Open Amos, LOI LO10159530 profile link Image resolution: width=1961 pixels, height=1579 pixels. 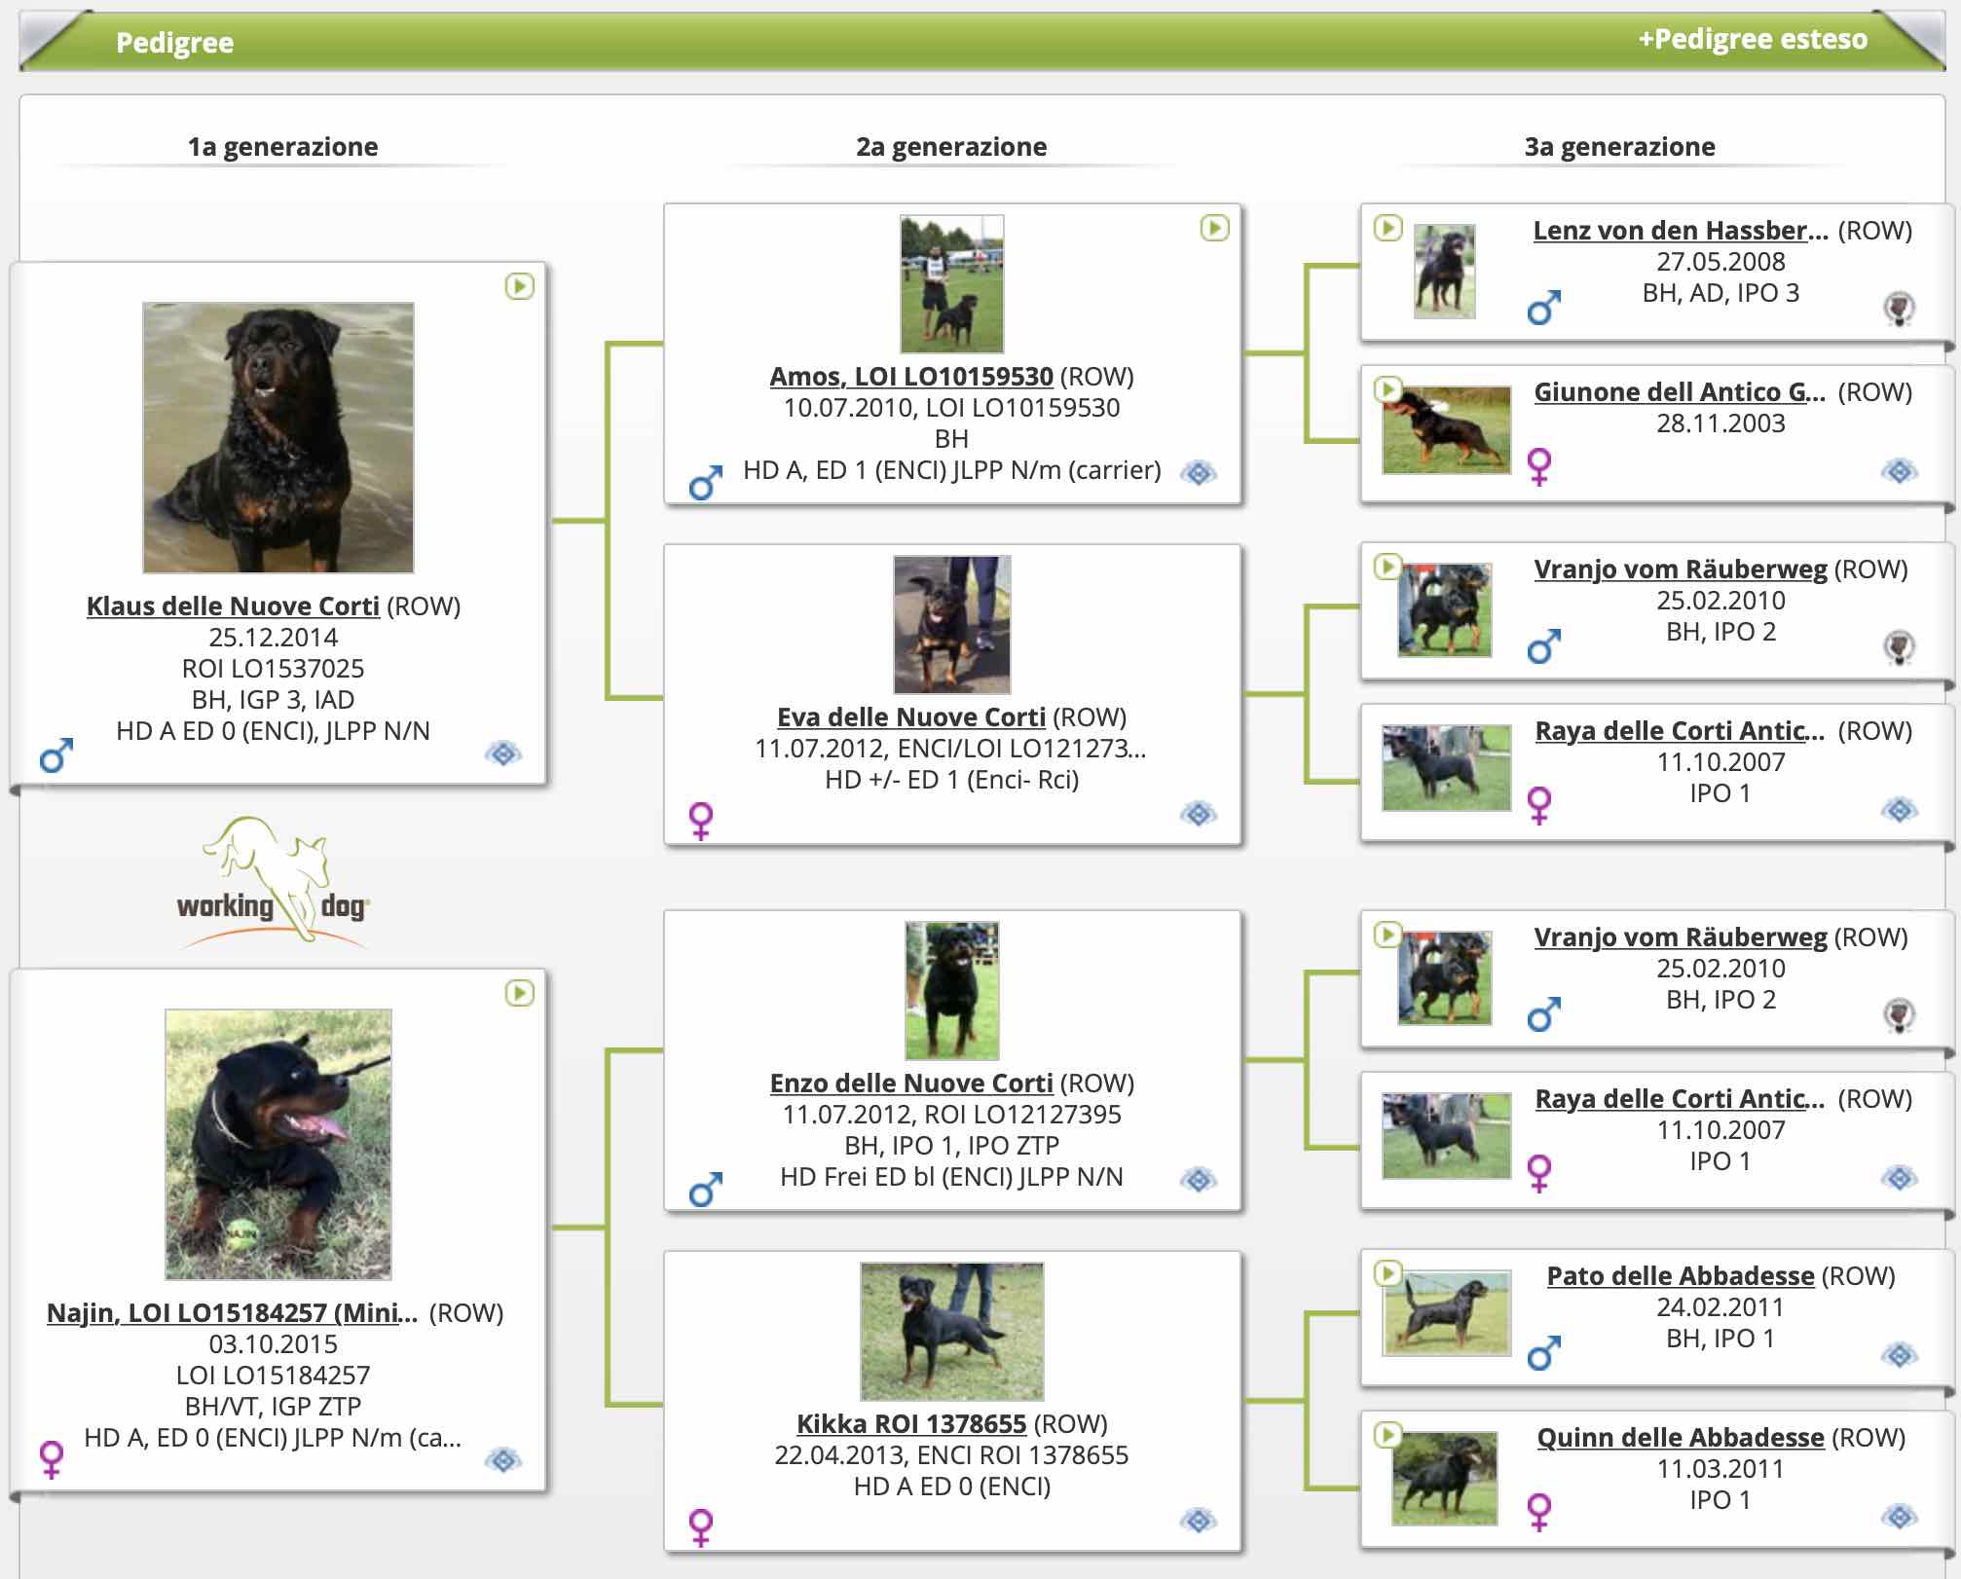(x=911, y=376)
